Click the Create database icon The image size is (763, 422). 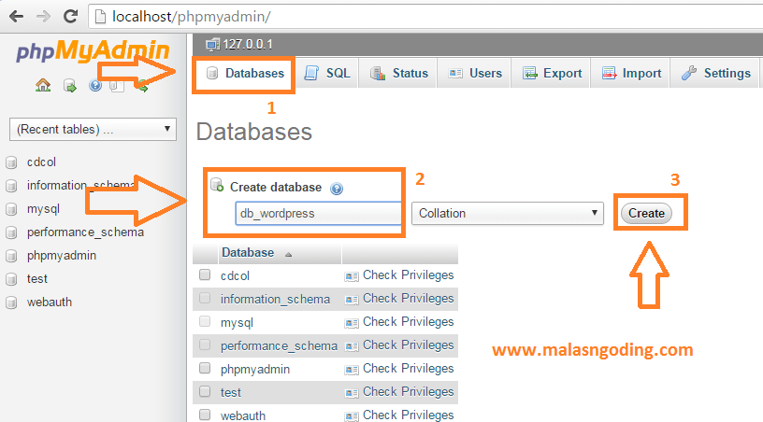[217, 185]
